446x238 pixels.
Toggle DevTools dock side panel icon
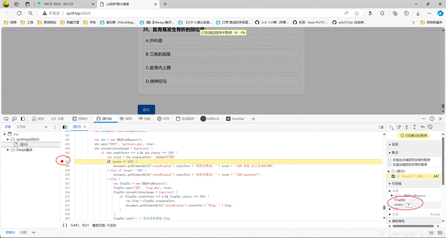[23, 119]
